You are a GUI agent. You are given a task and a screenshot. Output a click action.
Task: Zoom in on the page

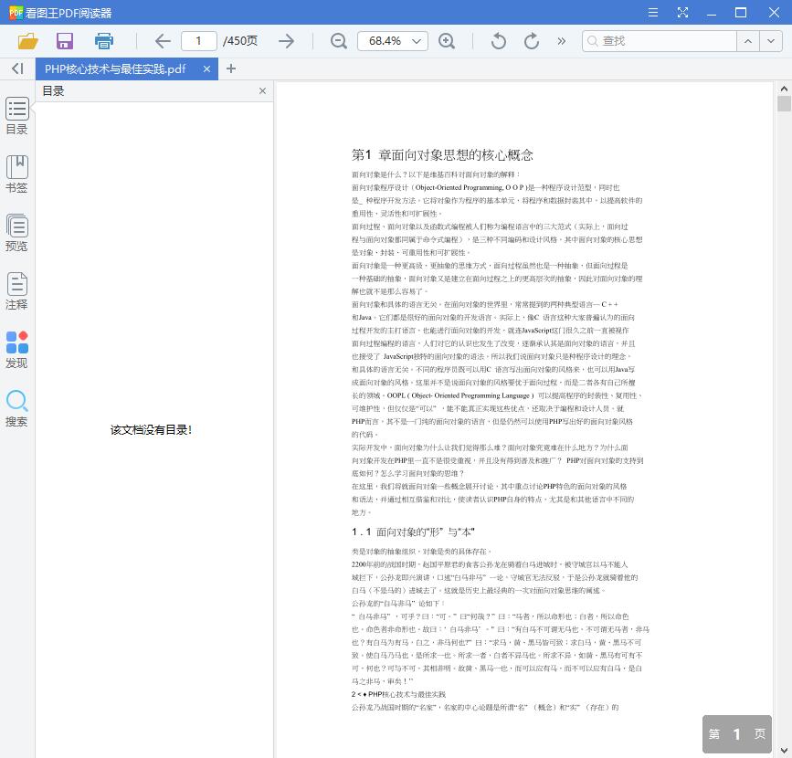click(448, 41)
